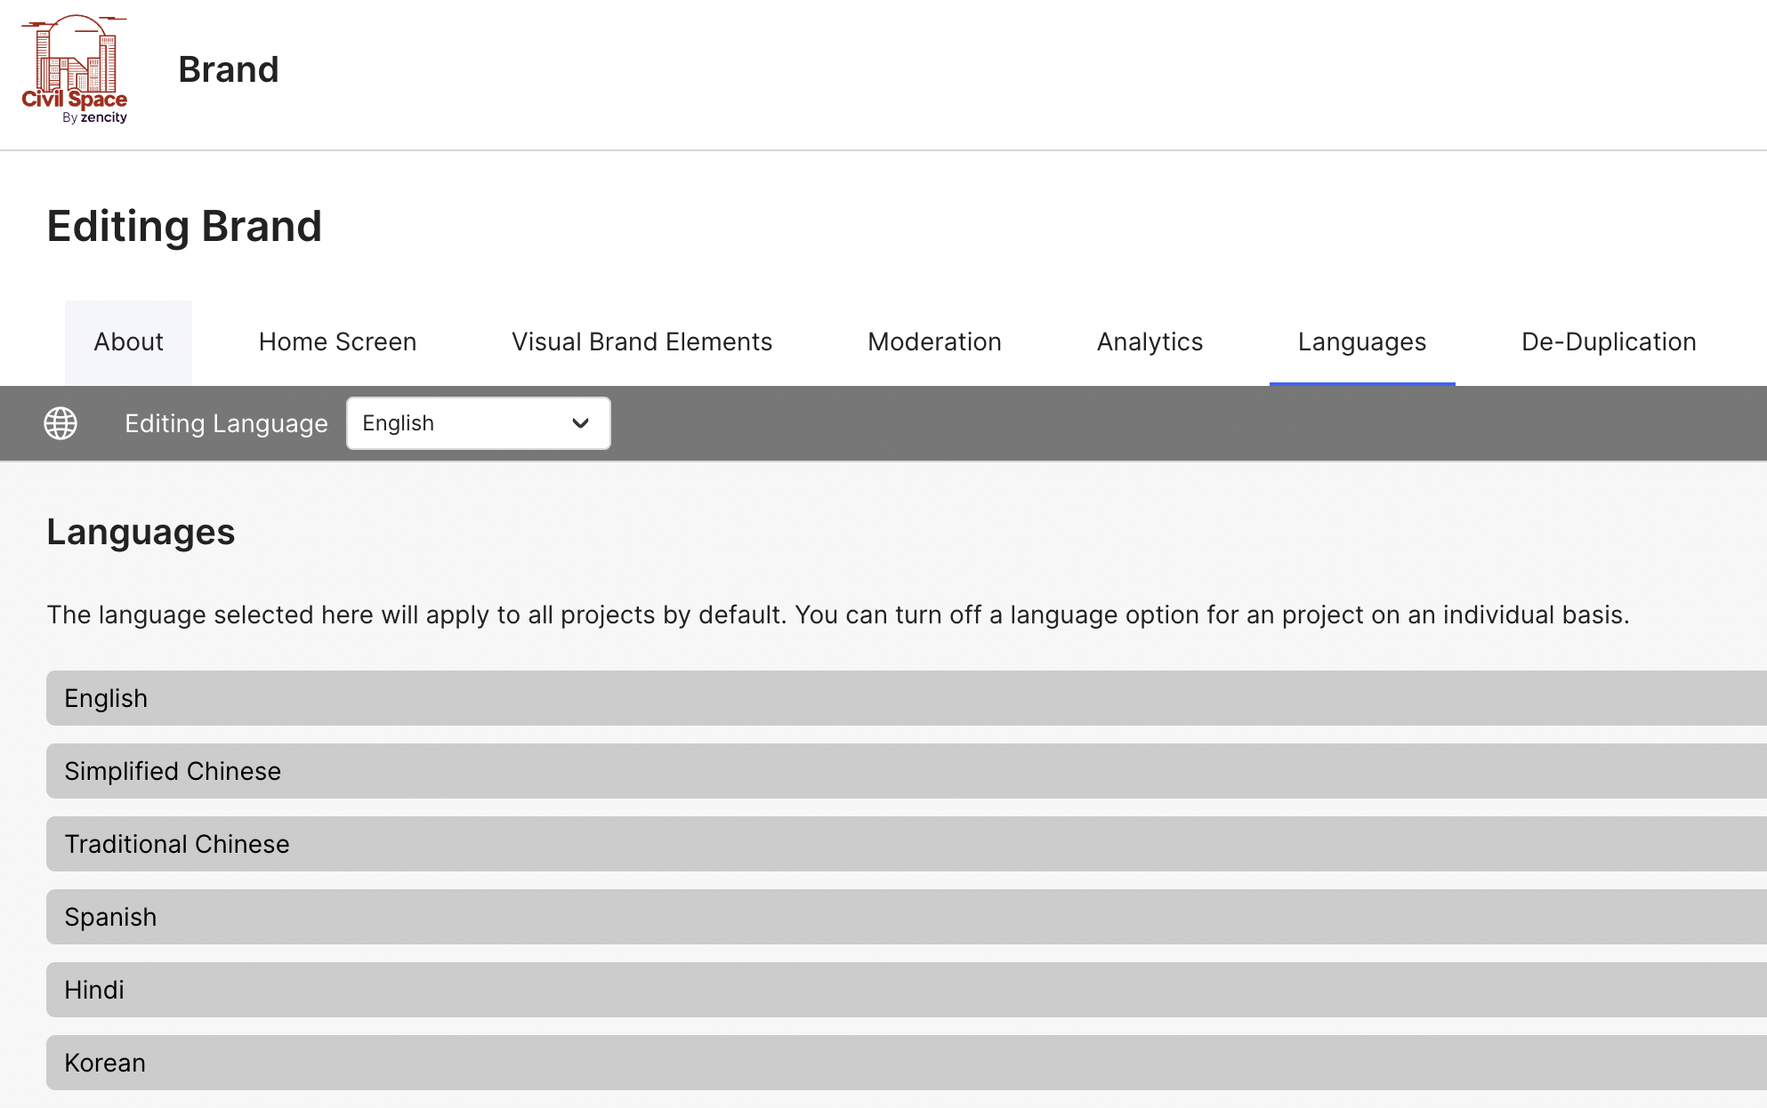The image size is (1767, 1108).
Task: Switch to the Moderation tab
Action: [934, 341]
